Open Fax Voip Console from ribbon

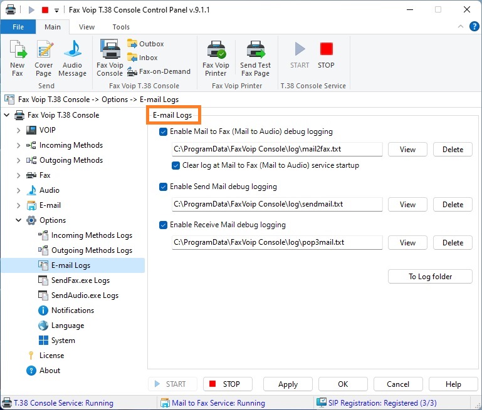(110, 58)
